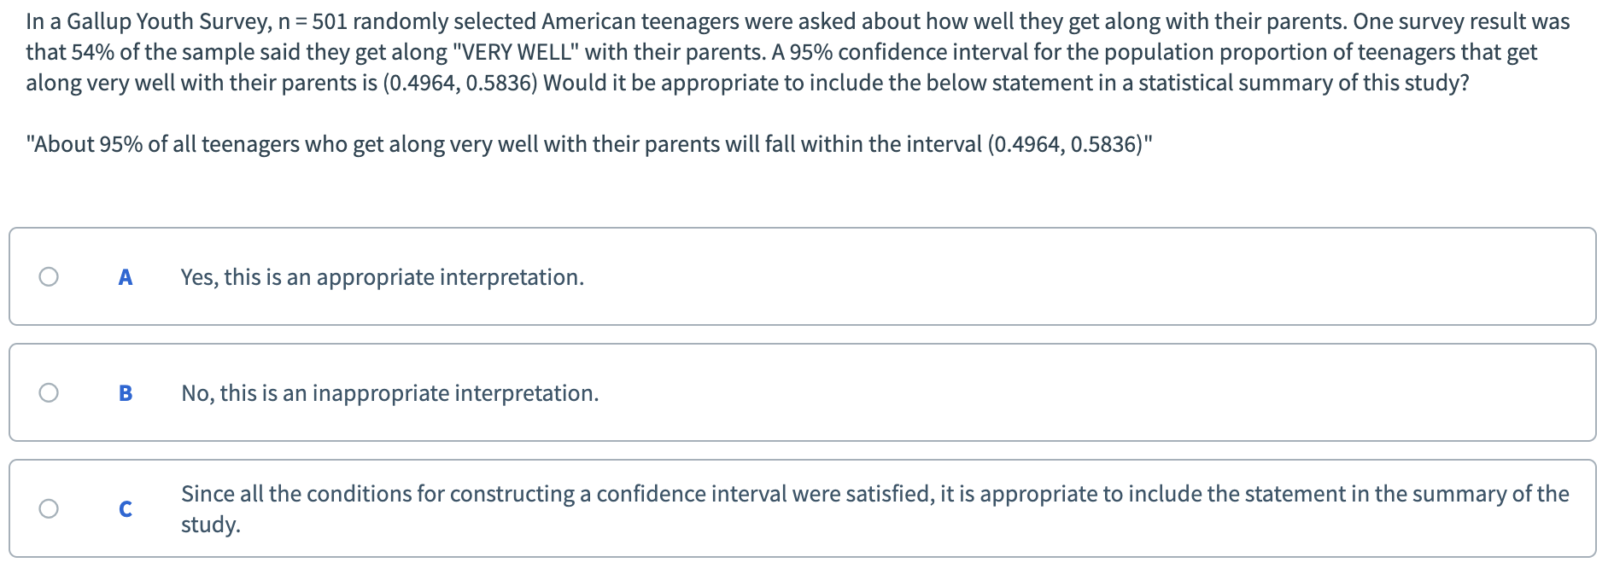This screenshot has width=1614, height=580.
Task: Choose 'Yes, this is an appropriate interpretation'
Action: coord(382,276)
